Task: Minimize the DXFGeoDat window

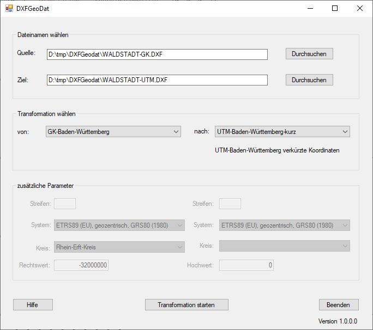Action: (310, 8)
